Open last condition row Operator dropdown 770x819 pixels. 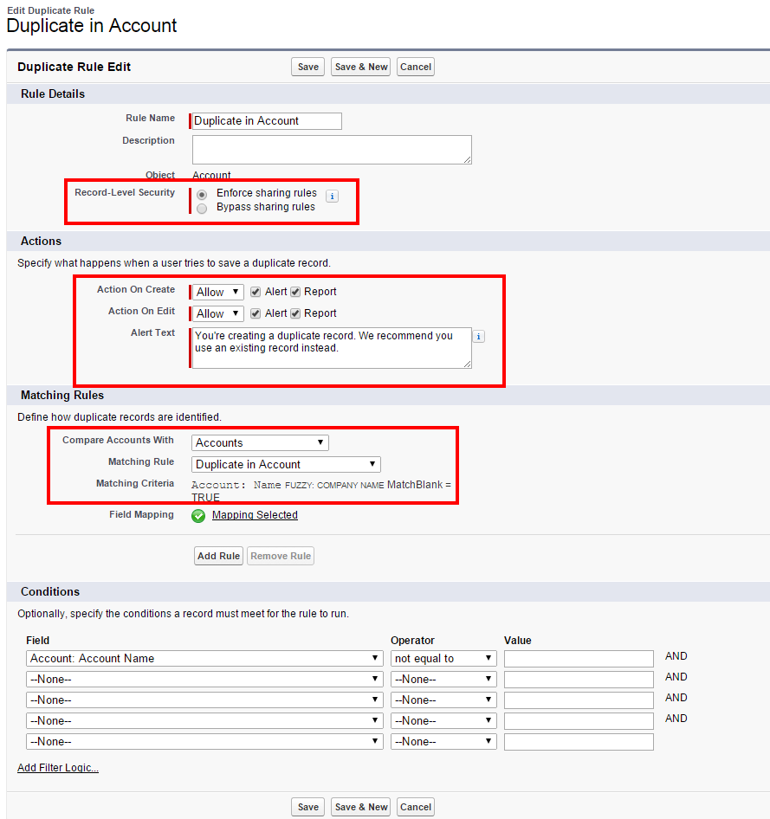tap(443, 742)
